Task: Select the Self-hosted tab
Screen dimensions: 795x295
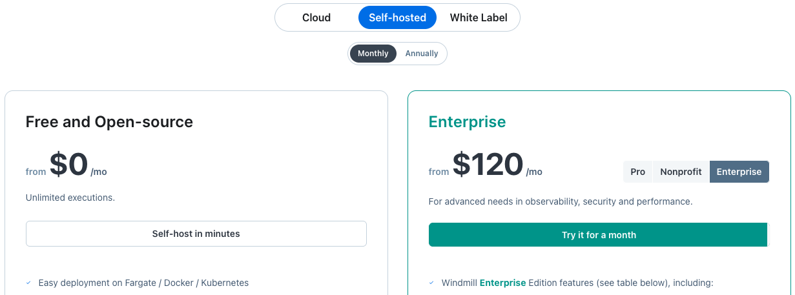Action: [397, 17]
